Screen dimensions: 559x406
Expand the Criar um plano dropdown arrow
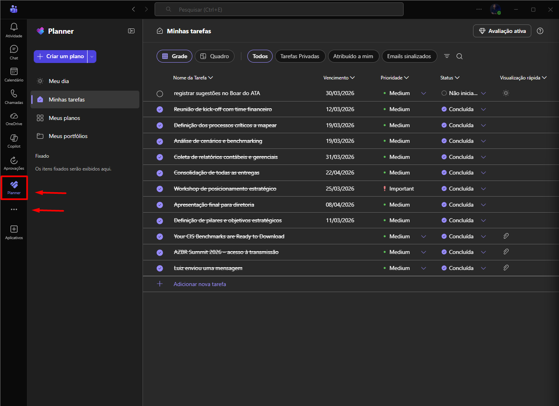(x=92, y=57)
